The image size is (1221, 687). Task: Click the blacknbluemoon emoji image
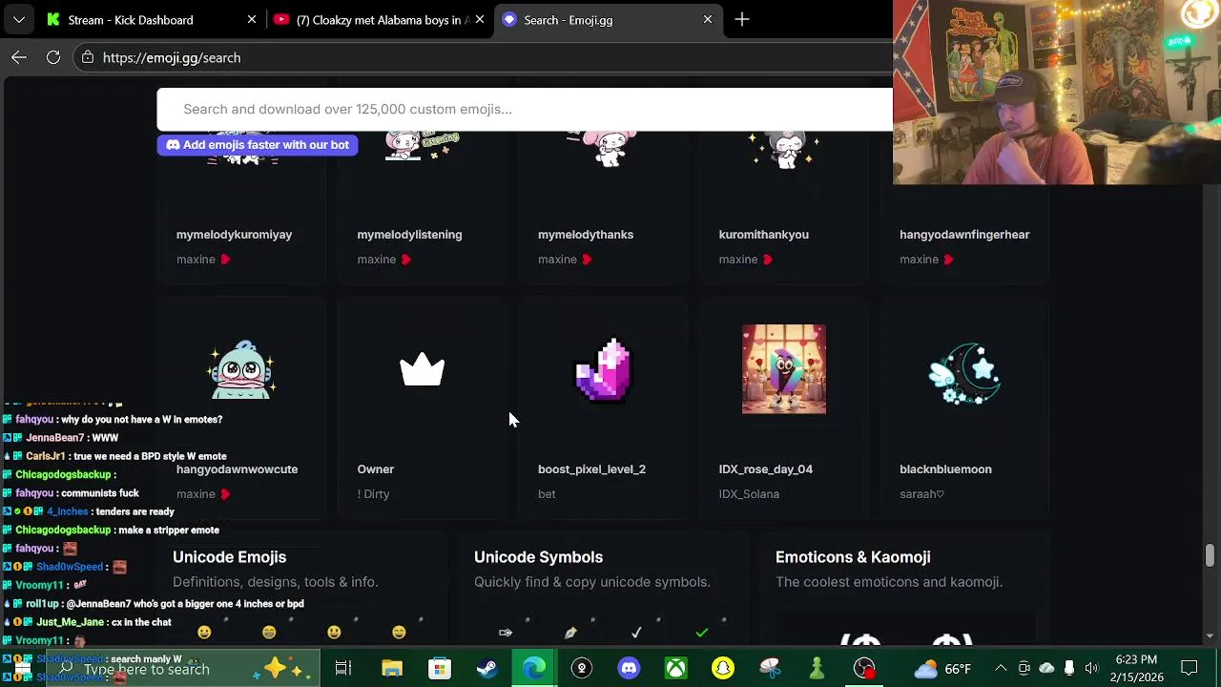pos(964,374)
